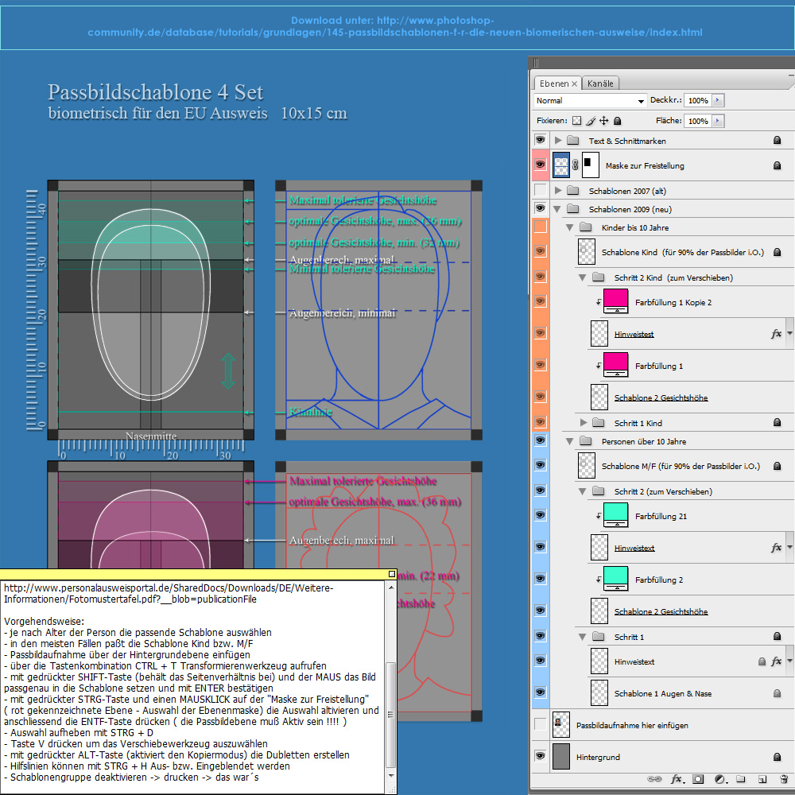Open the new adjustment layer menu icon
Screen dimensions: 795x795
click(x=720, y=779)
